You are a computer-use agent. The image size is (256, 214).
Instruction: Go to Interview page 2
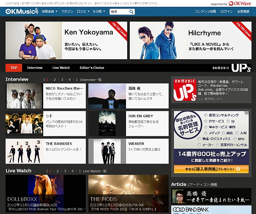point(54,80)
